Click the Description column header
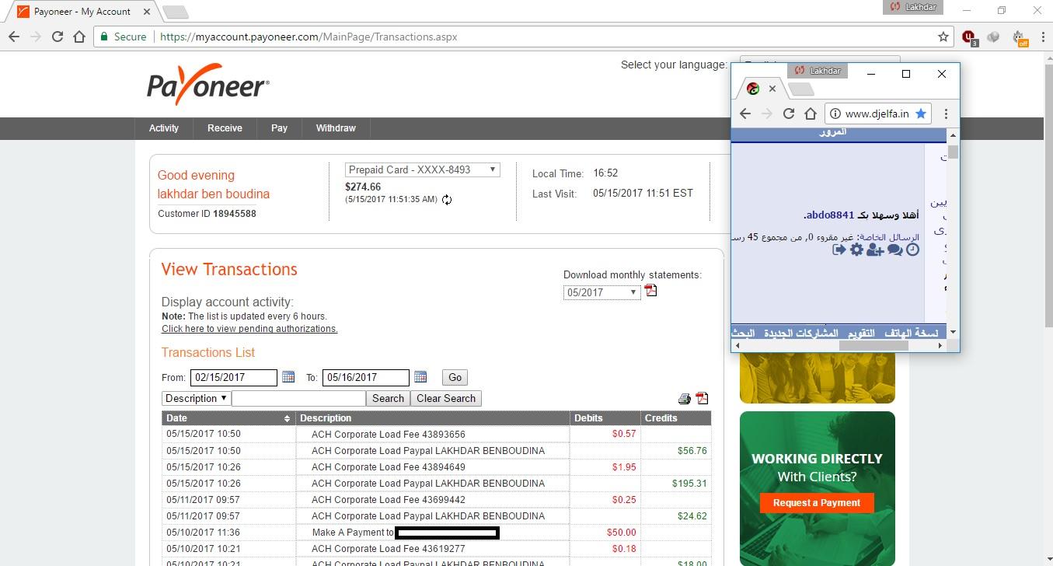This screenshot has width=1053, height=566. pyautogui.click(x=433, y=418)
